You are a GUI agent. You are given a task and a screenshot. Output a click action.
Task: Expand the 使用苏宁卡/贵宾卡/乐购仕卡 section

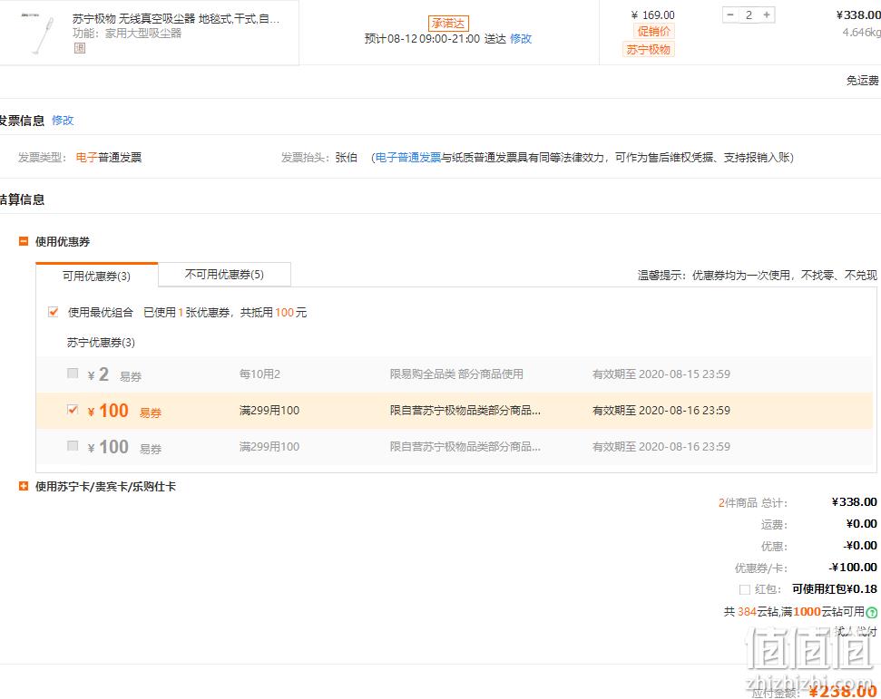[24, 486]
